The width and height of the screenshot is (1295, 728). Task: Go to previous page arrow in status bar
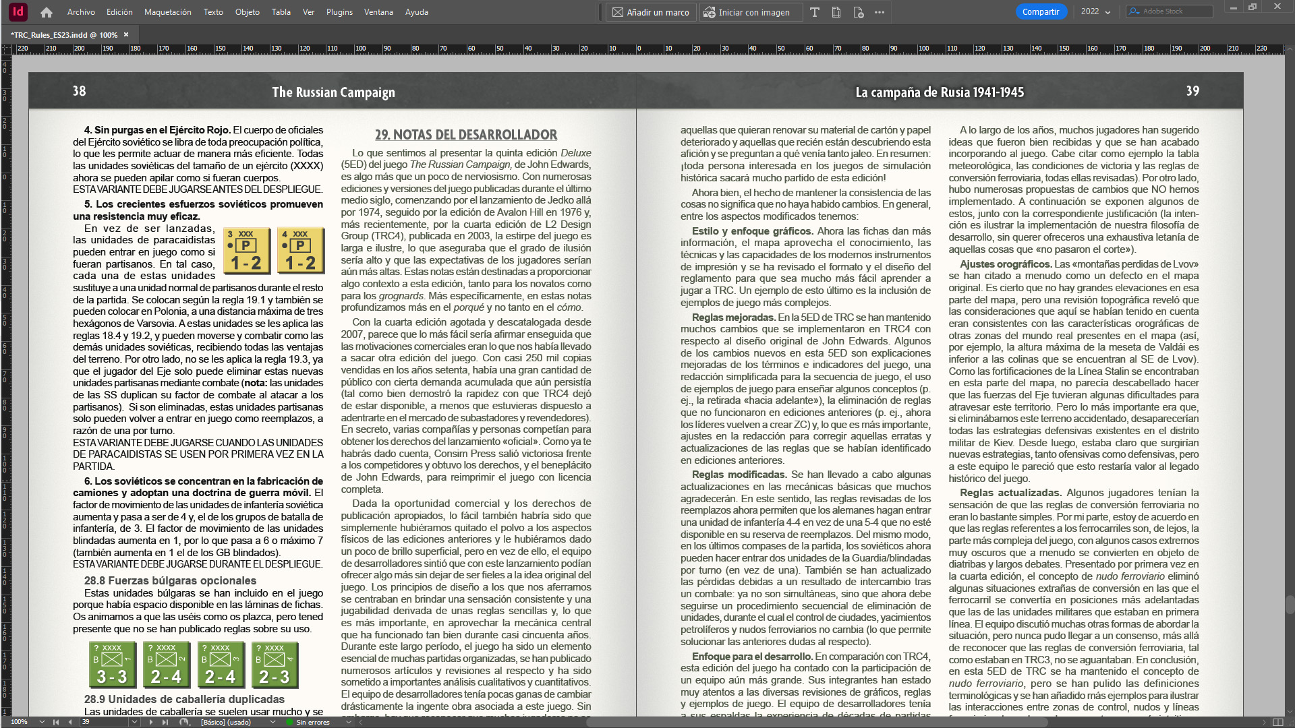point(70,722)
